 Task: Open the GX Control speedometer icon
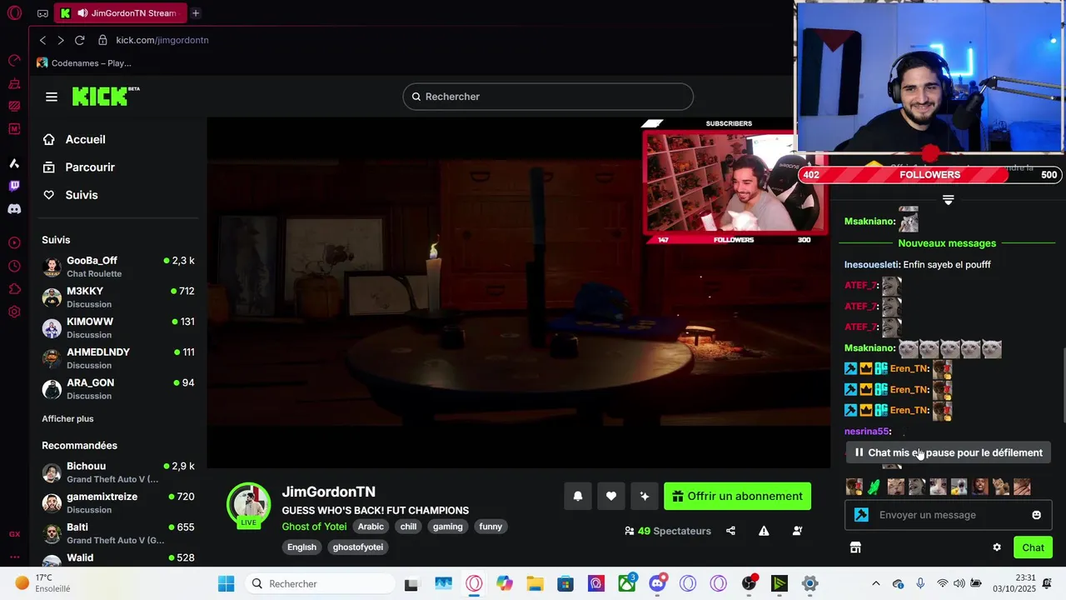[14, 60]
